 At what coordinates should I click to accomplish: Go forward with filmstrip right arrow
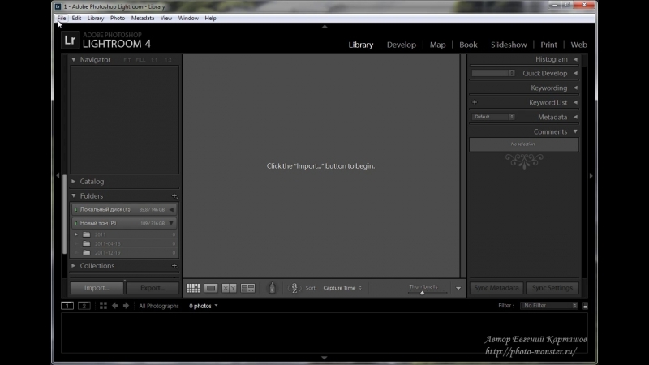click(x=126, y=306)
